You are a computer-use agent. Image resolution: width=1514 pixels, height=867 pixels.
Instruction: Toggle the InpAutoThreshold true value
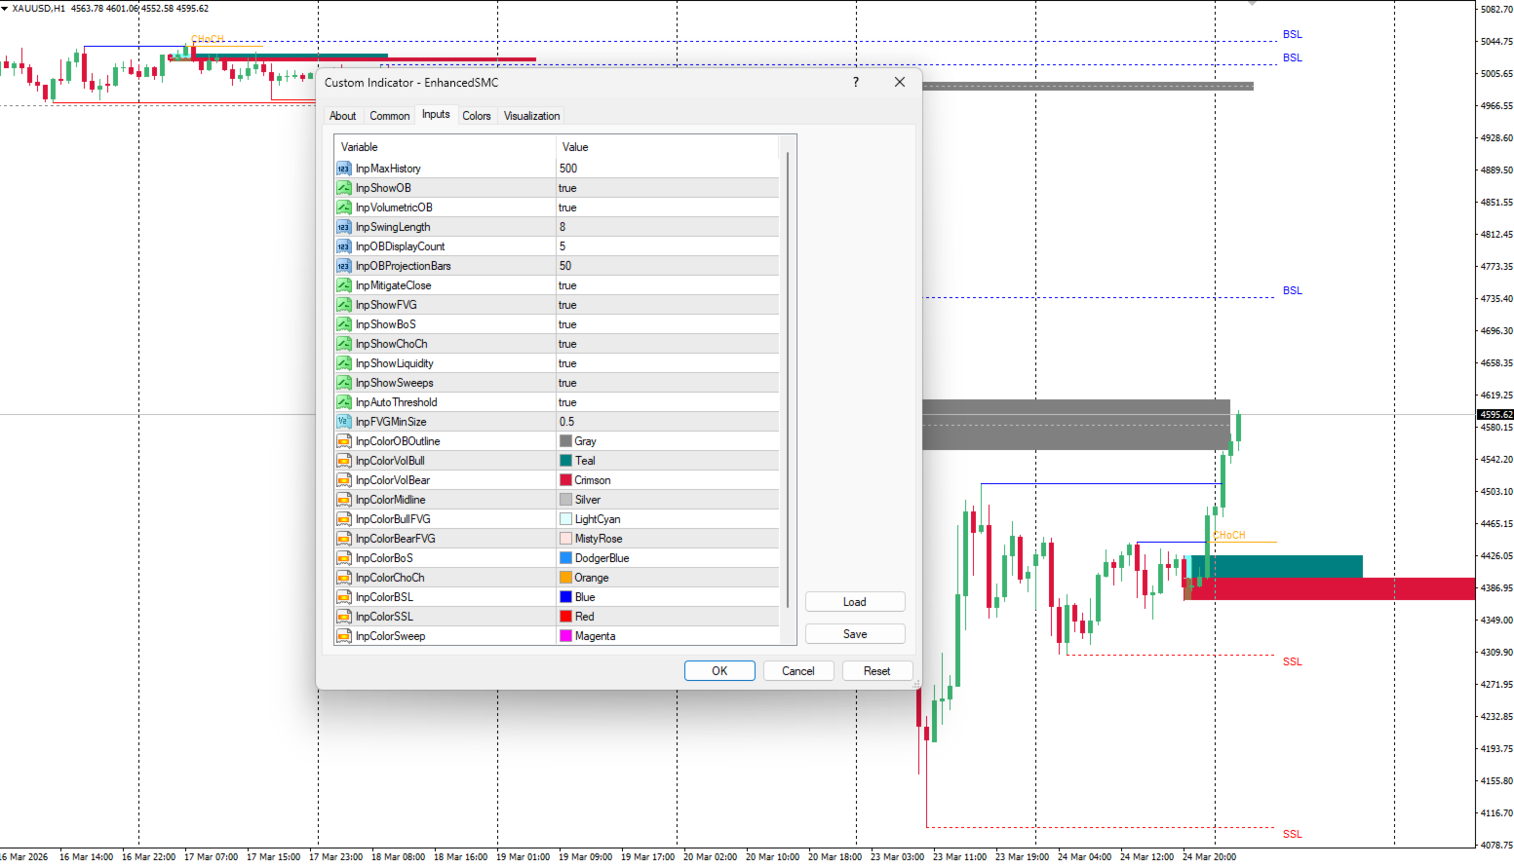(668, 402)
